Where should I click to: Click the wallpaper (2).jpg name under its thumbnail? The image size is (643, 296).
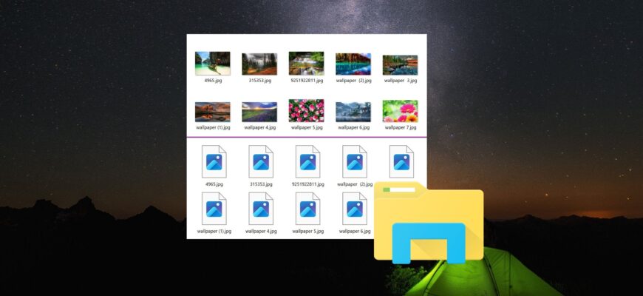[354, 81]
